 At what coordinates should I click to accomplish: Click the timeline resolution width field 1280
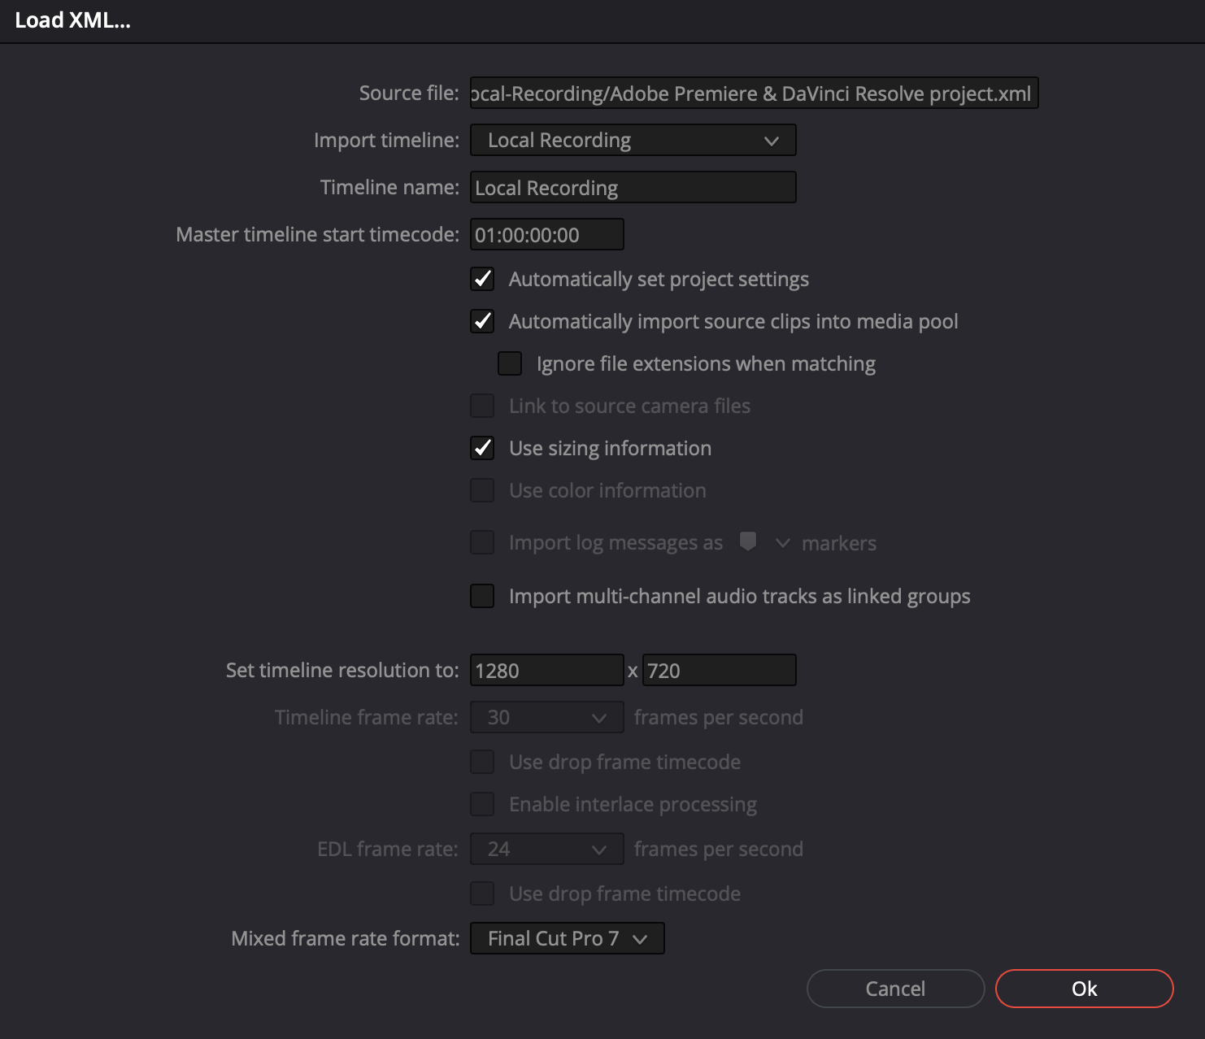546,670
